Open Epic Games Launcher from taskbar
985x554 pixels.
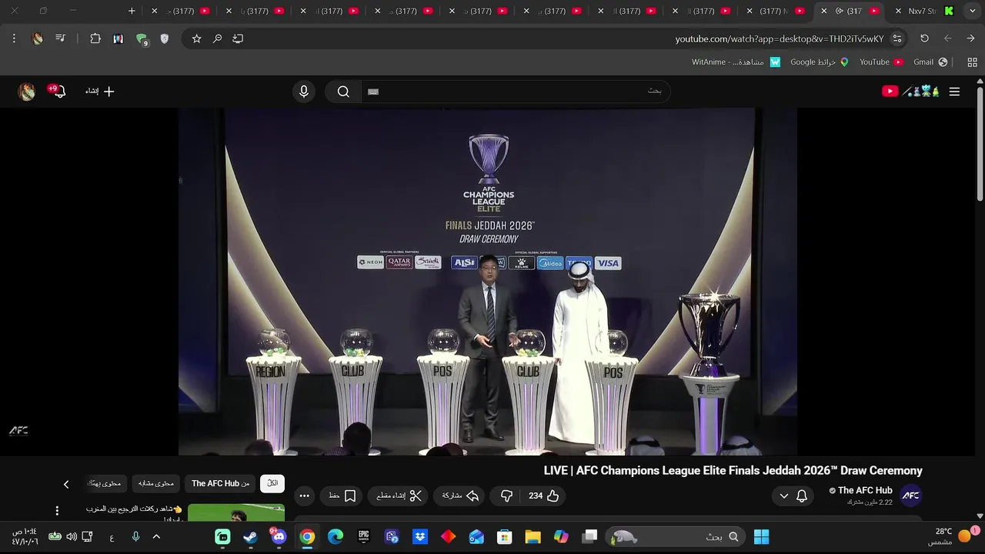[364, 536]
